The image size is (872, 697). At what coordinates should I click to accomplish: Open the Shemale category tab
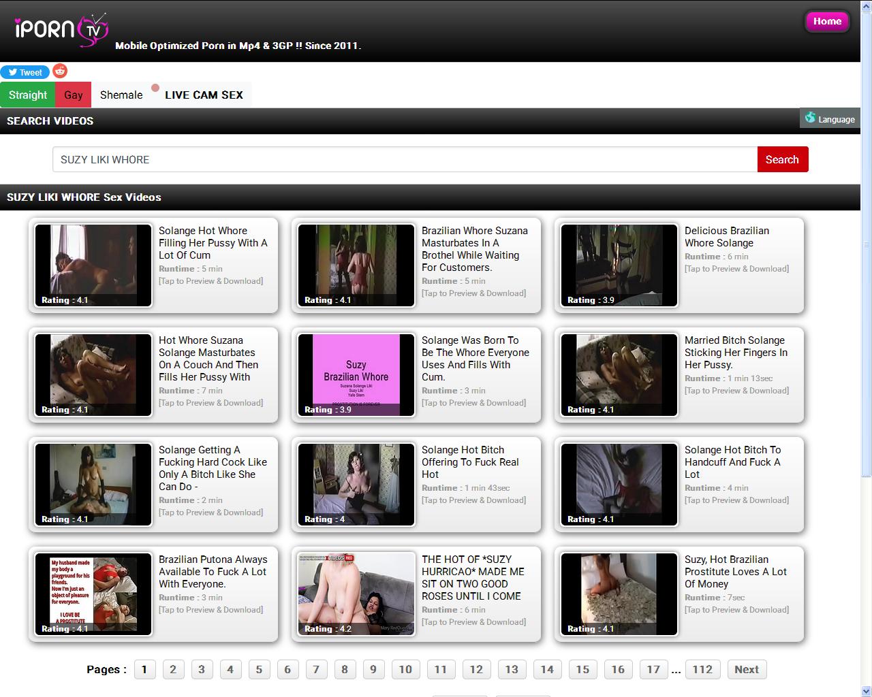pos(121,95)
